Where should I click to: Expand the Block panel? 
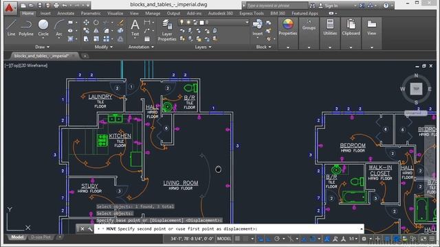click(x=263, y=47)
